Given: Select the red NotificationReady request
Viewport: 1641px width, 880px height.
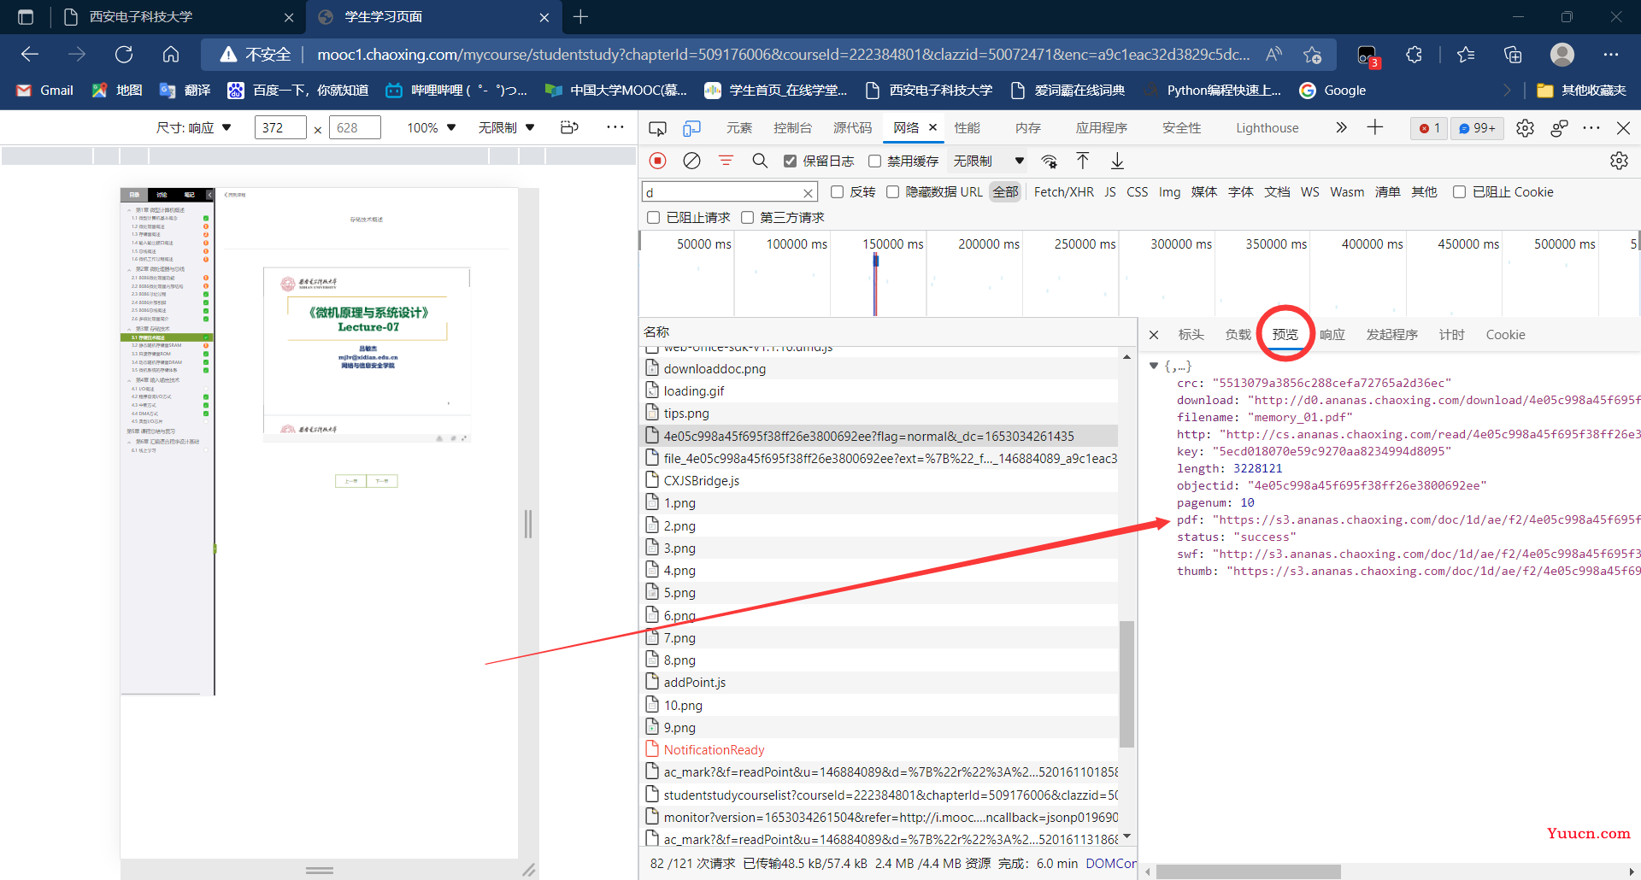Looking at the screenshot, I should click(879, 750).
